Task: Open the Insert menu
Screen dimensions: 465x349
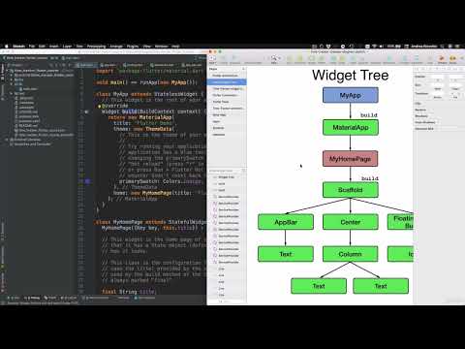Action: [x=54, y=47]
